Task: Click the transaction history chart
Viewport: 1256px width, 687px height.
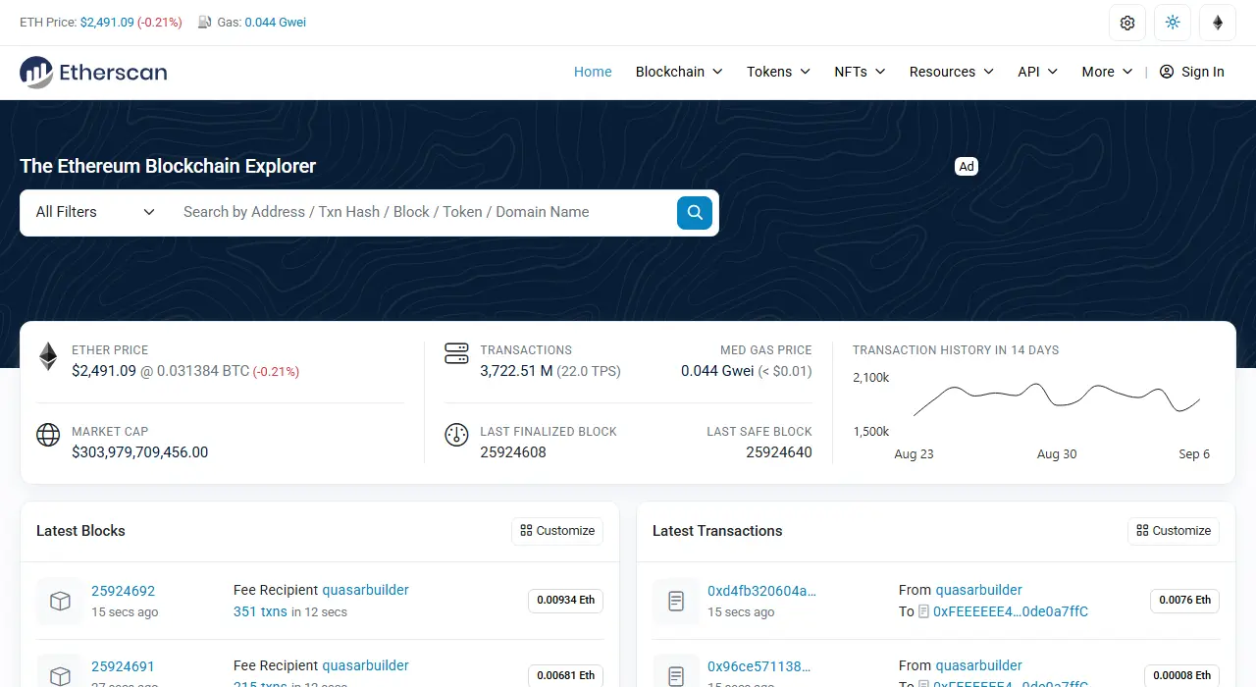Action: (1057, 398)
